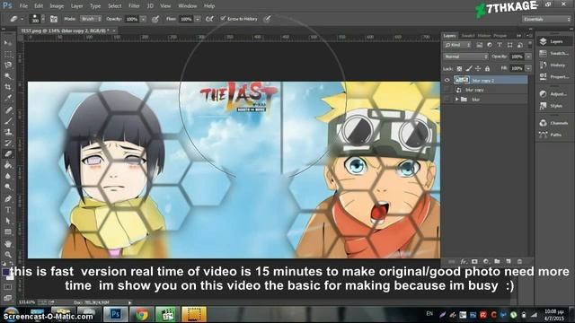
Task: Select the Healing Brush tool
Action: tap(8, 109)
